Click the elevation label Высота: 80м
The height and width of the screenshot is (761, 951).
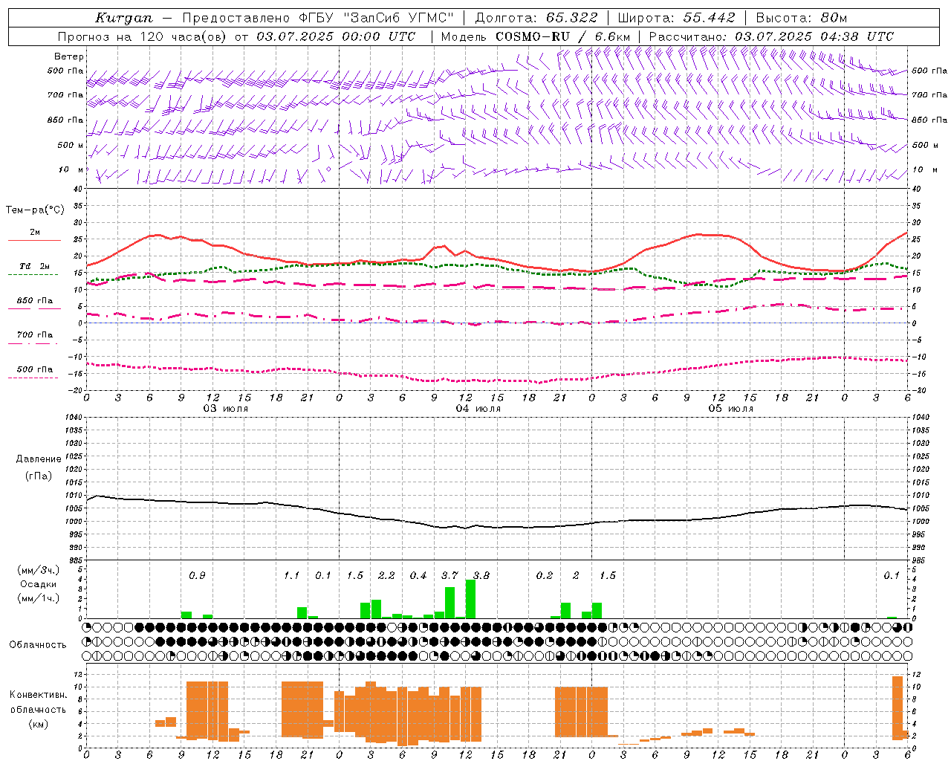(x=801, y=18)
